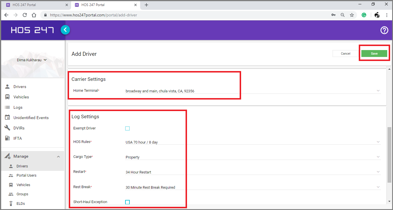Click the HOS 247 logo
The width and height of the screenshot is (393, 210).
[x=33, y=30]
